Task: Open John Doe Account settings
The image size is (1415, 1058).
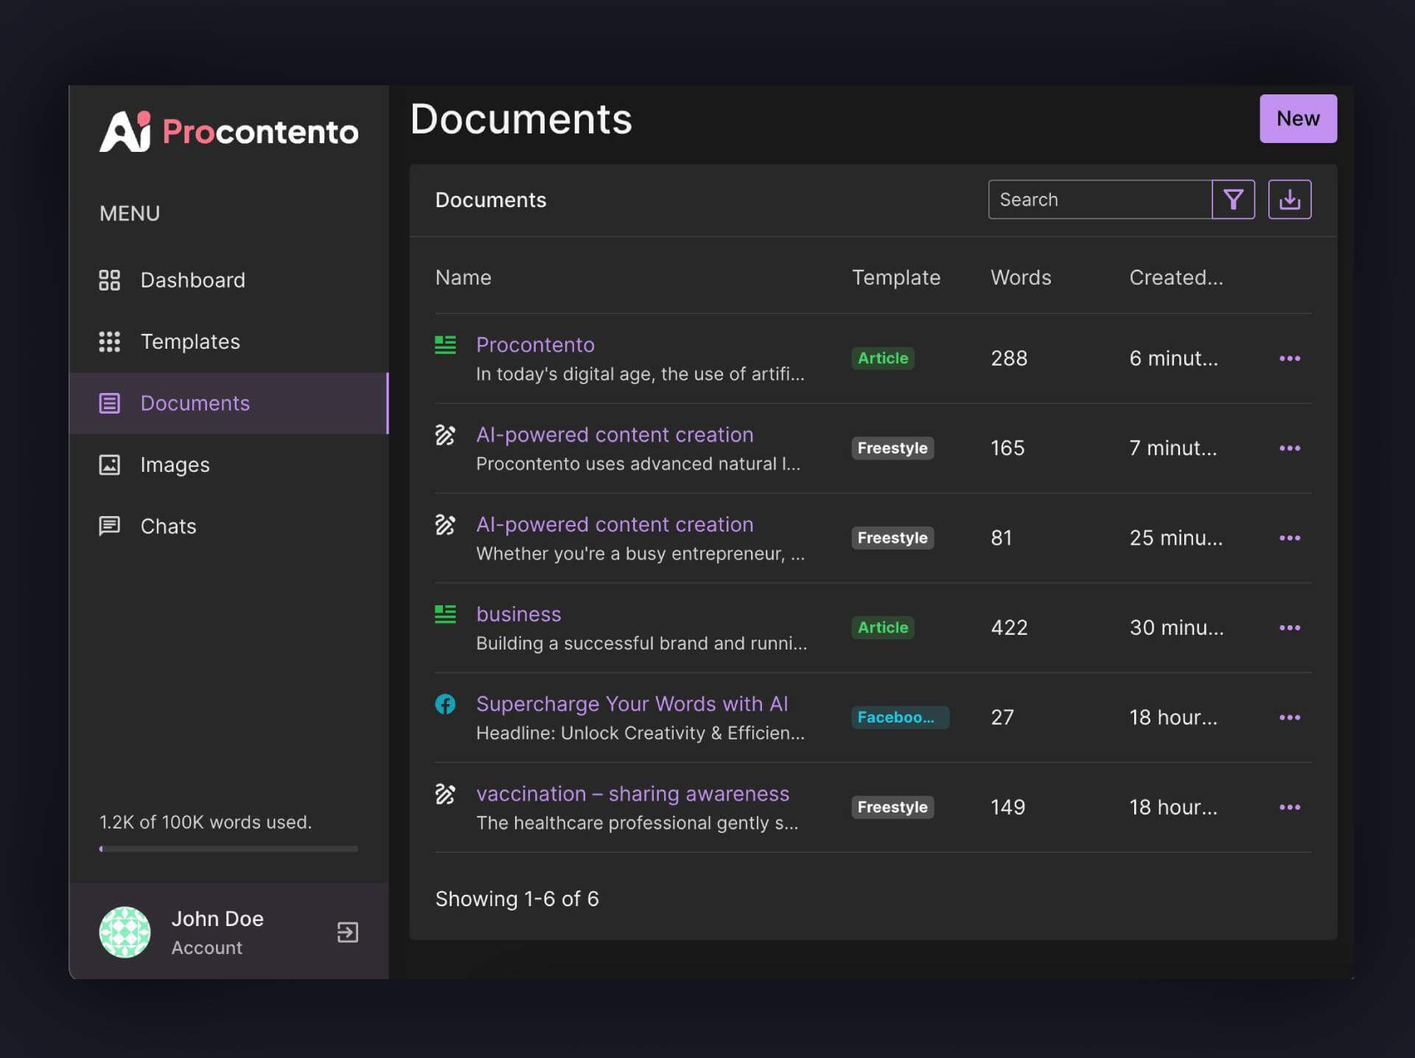Action: pyautogui.click(x=217, y=933)
